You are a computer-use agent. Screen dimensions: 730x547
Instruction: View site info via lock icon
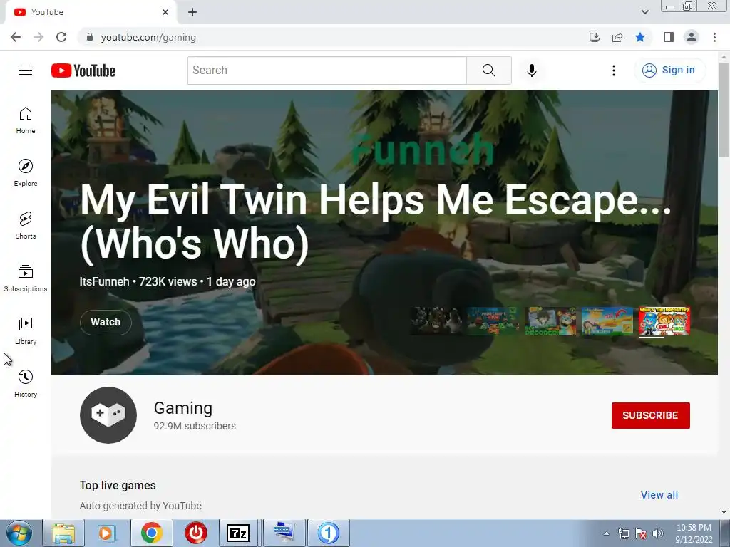(x=90, y=37)
